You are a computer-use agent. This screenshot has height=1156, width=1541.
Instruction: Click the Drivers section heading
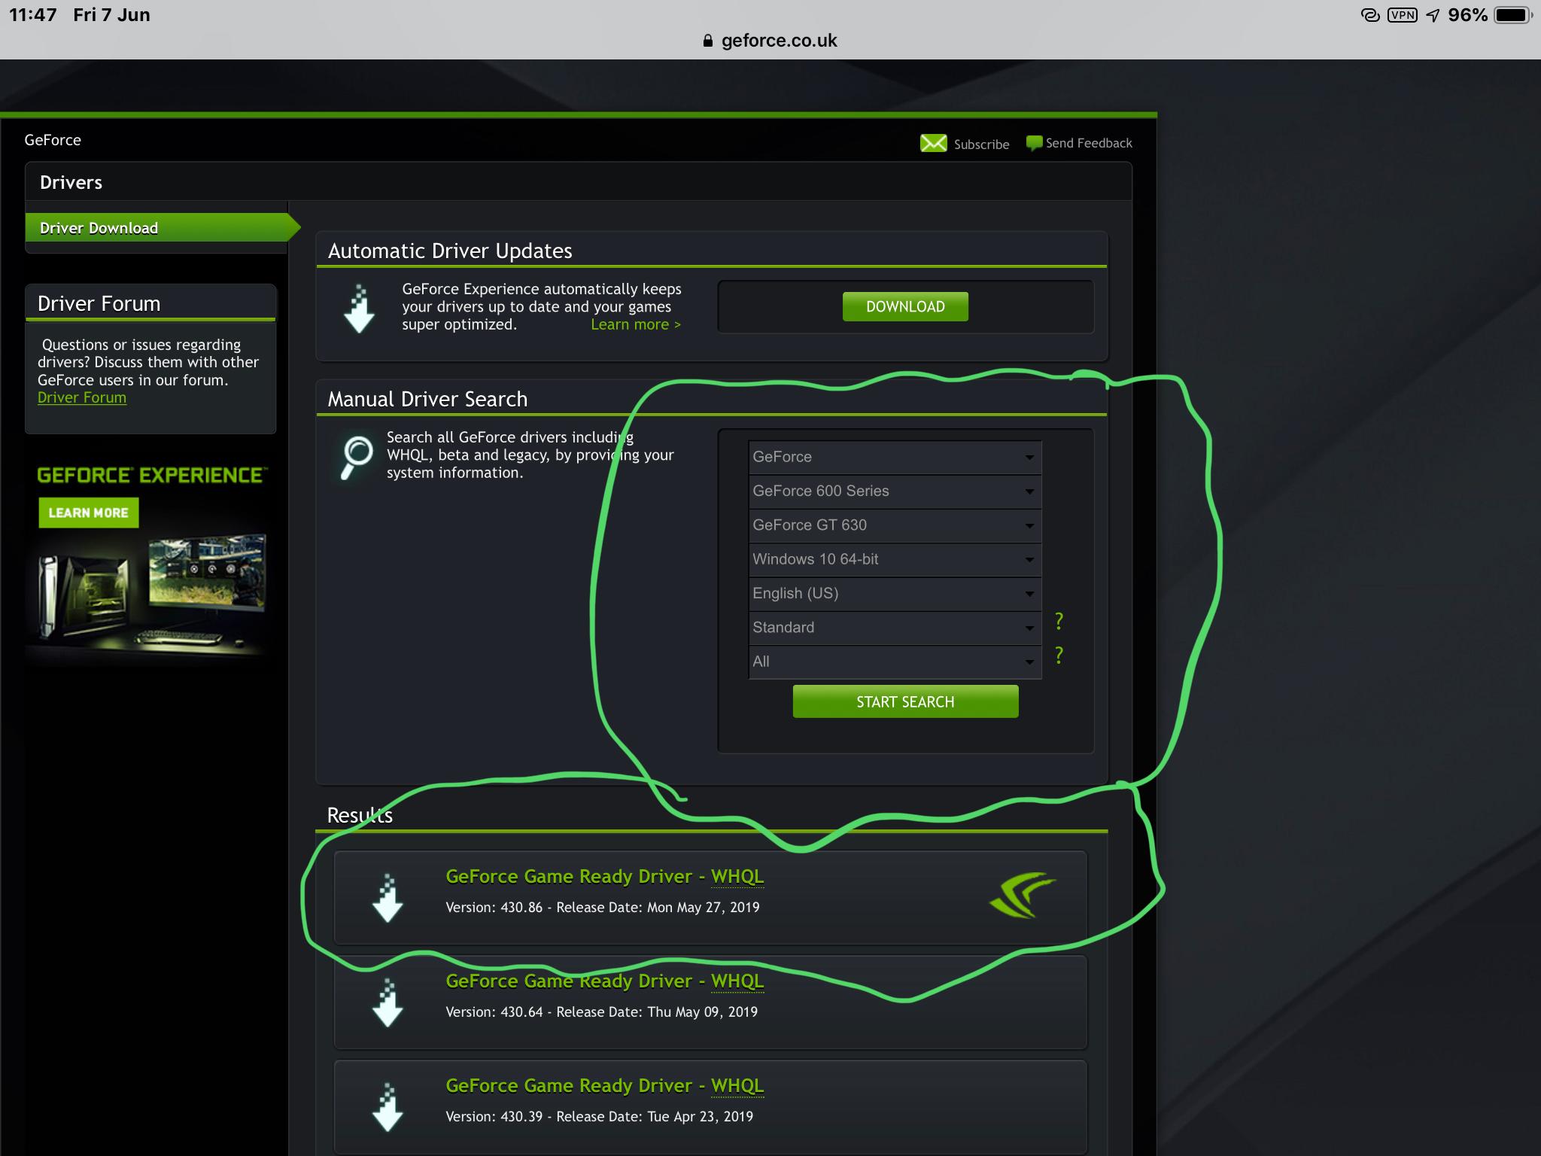(71, 182)
